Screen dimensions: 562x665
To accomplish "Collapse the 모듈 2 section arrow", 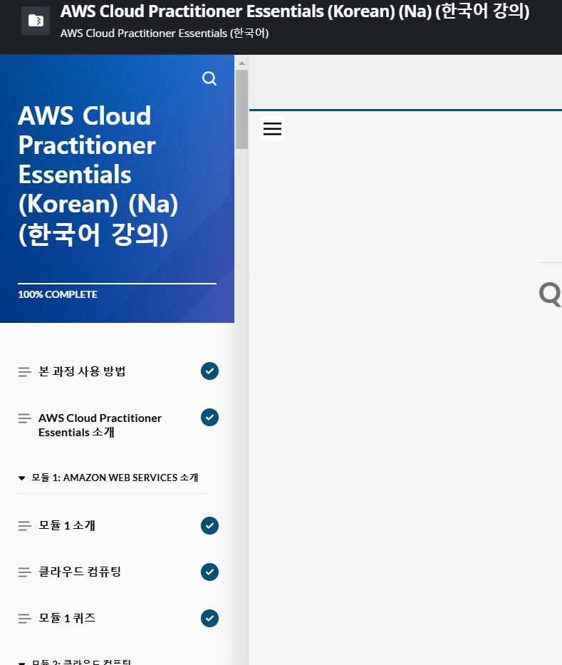I will pos(21,663).
